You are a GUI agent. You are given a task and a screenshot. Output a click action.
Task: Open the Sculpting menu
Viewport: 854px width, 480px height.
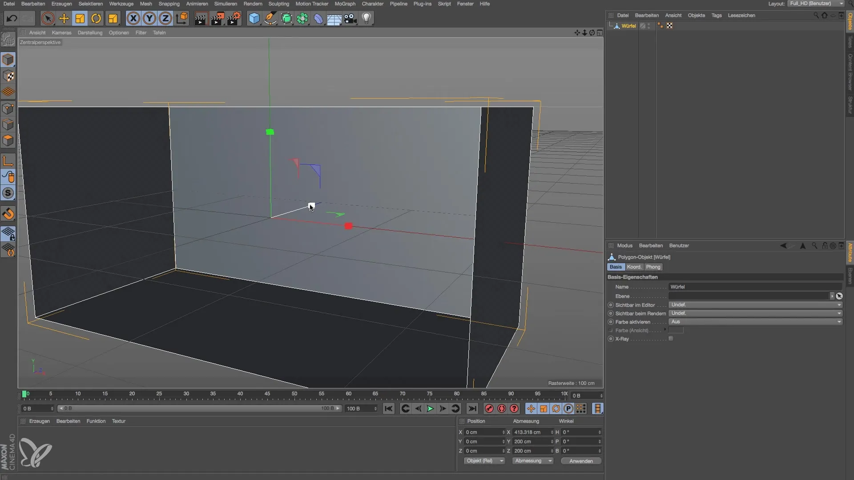pyautogui.click(x=279, y=4)
